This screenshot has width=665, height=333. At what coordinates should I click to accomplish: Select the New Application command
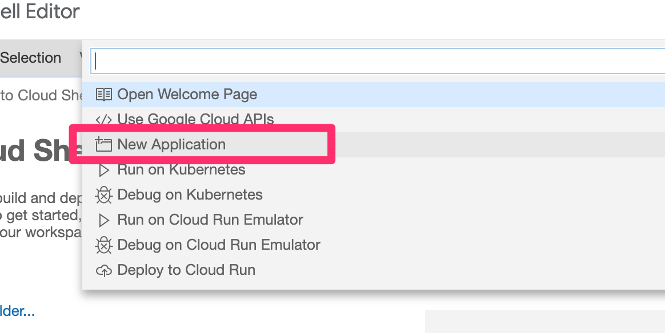374,145
